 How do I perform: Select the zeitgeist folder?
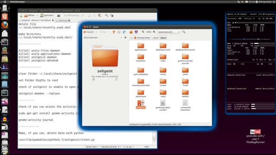141,104
